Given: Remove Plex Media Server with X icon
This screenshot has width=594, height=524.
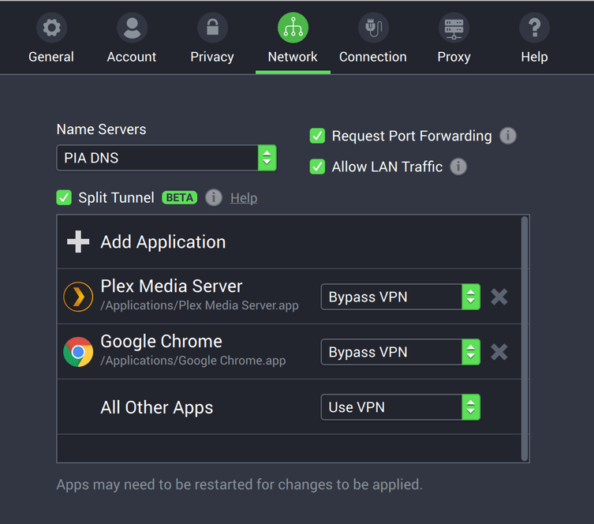Looking at the screenshot, I should 499,297.
